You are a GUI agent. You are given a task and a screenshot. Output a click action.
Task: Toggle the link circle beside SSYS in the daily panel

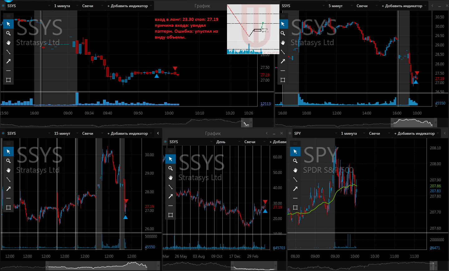coord(165,142)
